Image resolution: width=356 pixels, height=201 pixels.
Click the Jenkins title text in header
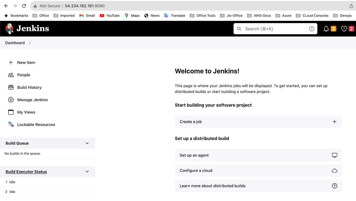pos(33,28)
